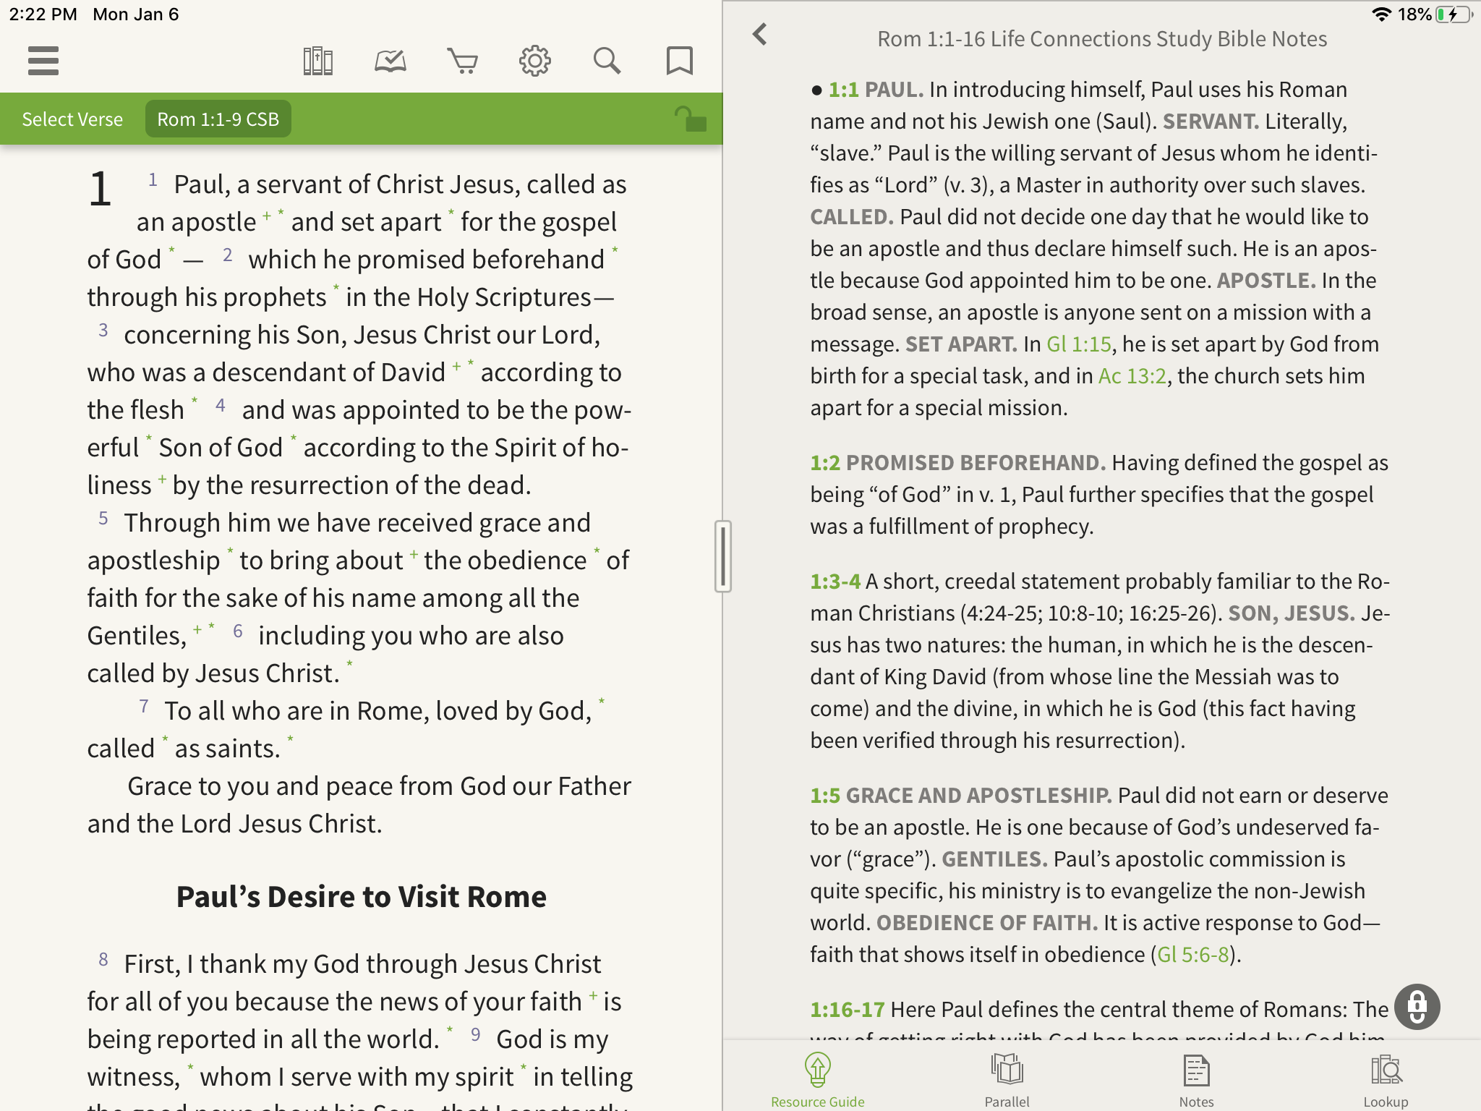Tap verse number 4 marker
The height and width of the screenshot is (1111, 1481).
[221, 405]
